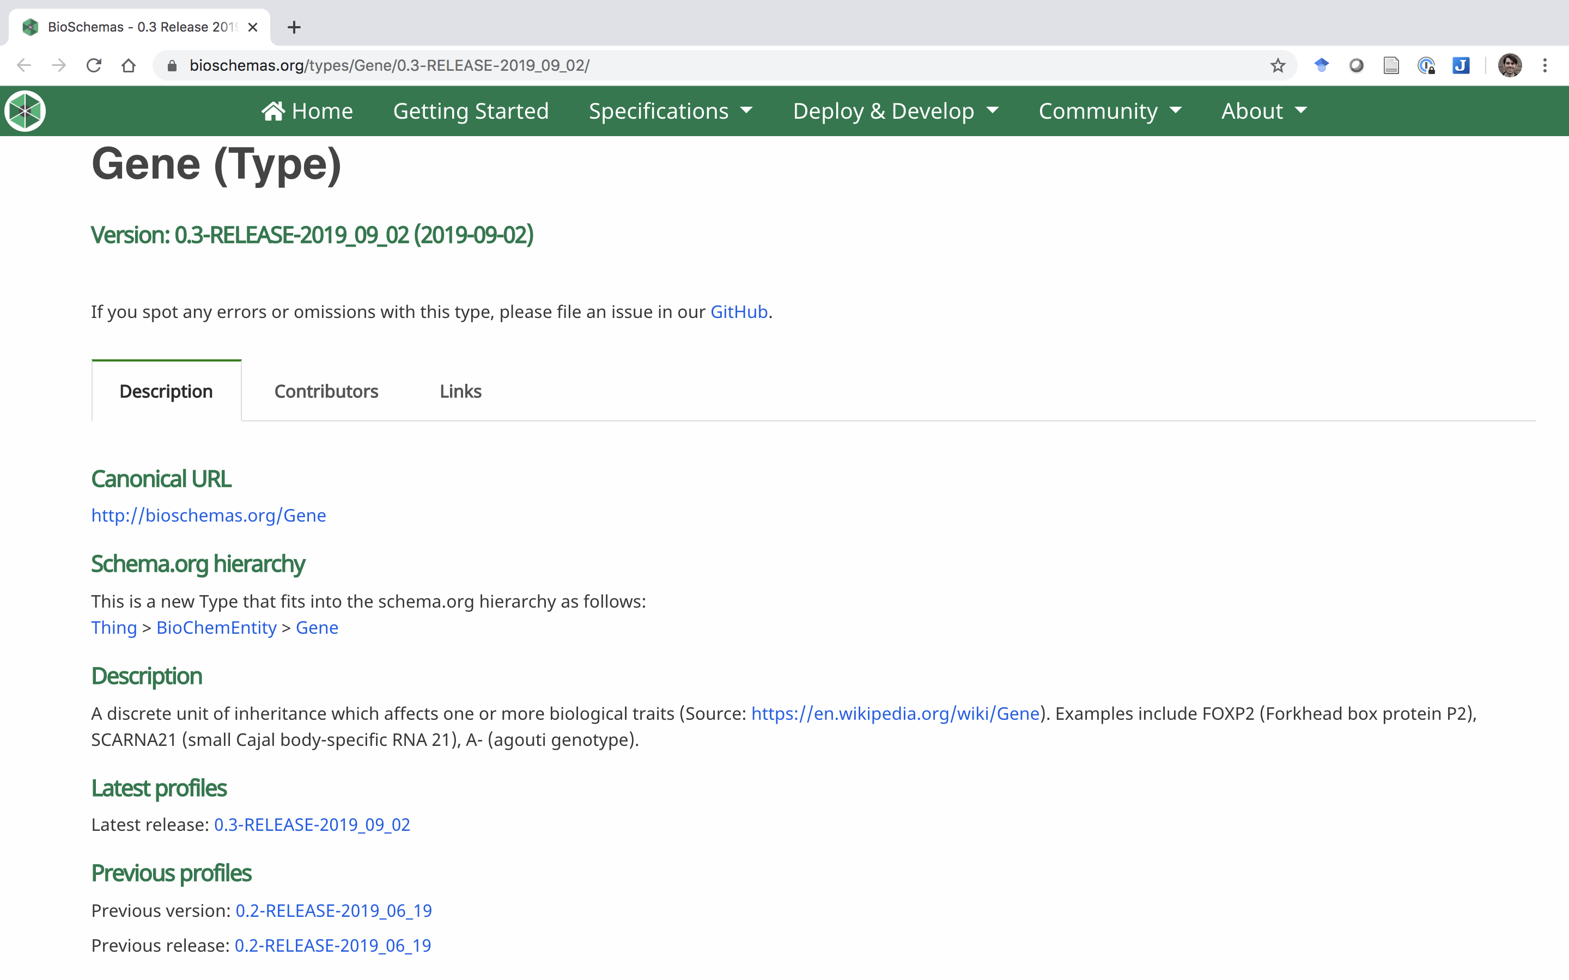Viewport: 1569px width, 980px height.
Task: Switch to the Contributors tab
Action: 326,391
